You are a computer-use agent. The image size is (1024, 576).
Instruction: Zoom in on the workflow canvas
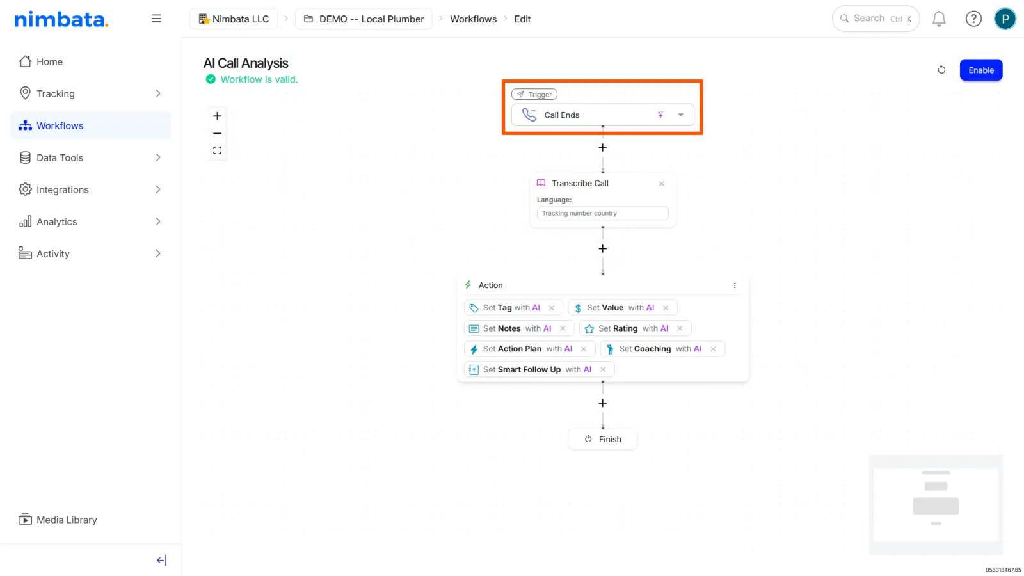pos(218,116)
